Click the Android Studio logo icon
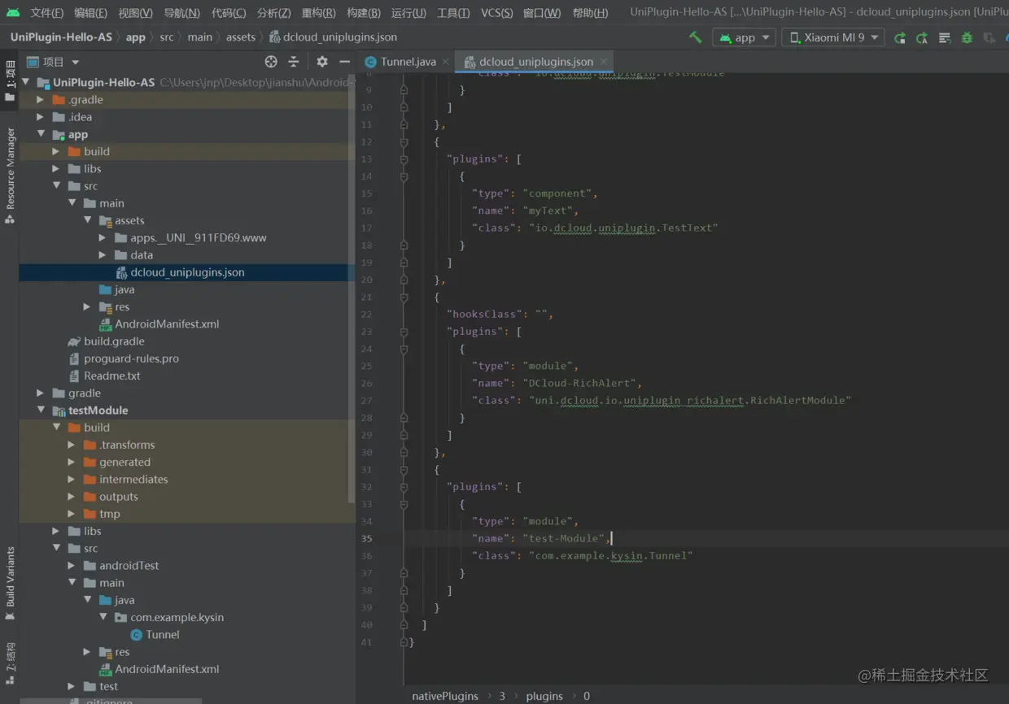The image size is (1009, 704). [x=13, y=12]
